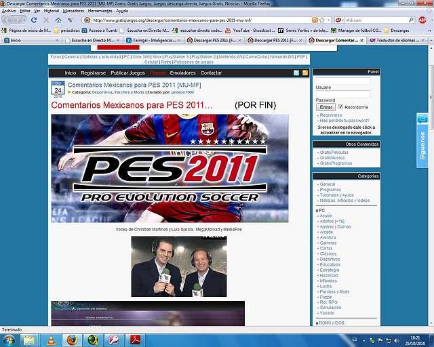Open the PlayStation 3 forum link

[x=176, y=57]
